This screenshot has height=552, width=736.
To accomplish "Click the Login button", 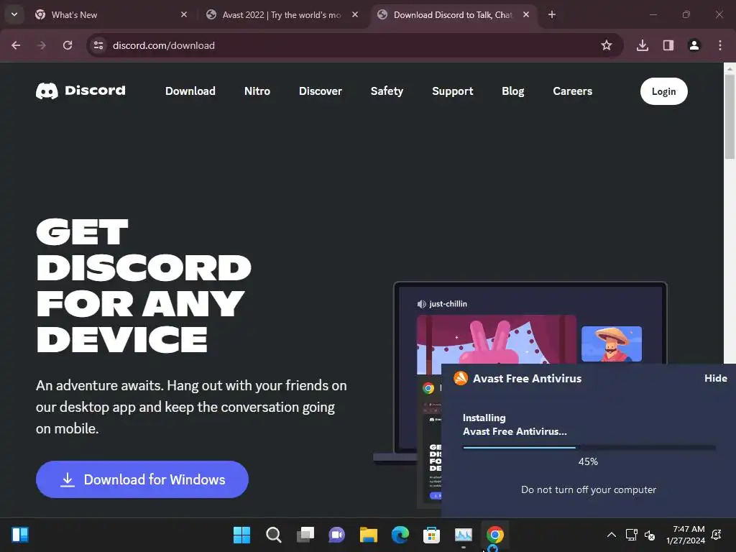I will (x=663, y=91).
